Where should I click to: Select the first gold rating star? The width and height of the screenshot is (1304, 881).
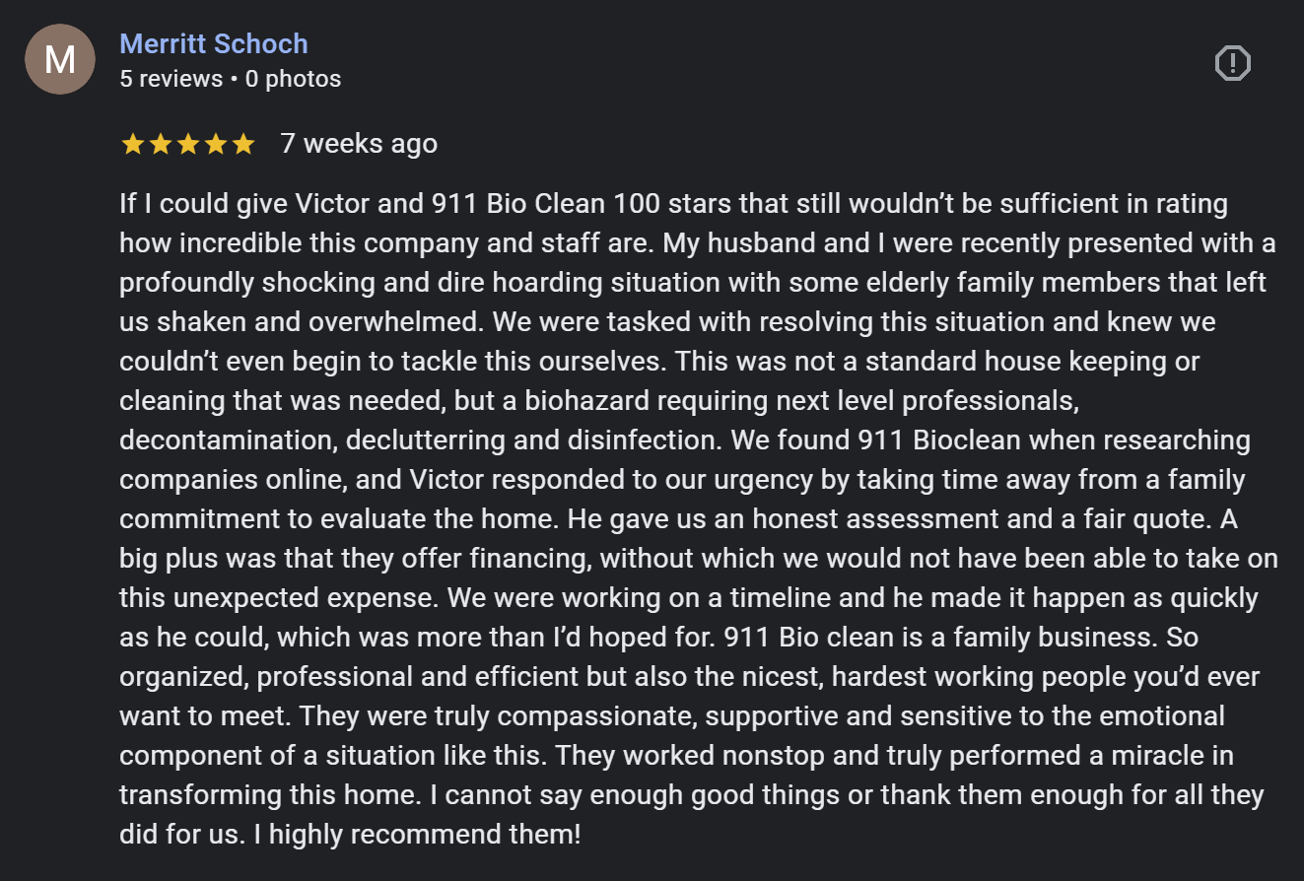point(131,143)
